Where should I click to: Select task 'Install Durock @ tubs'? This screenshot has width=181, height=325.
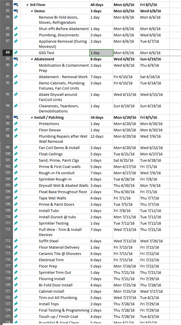coord(57,217)
